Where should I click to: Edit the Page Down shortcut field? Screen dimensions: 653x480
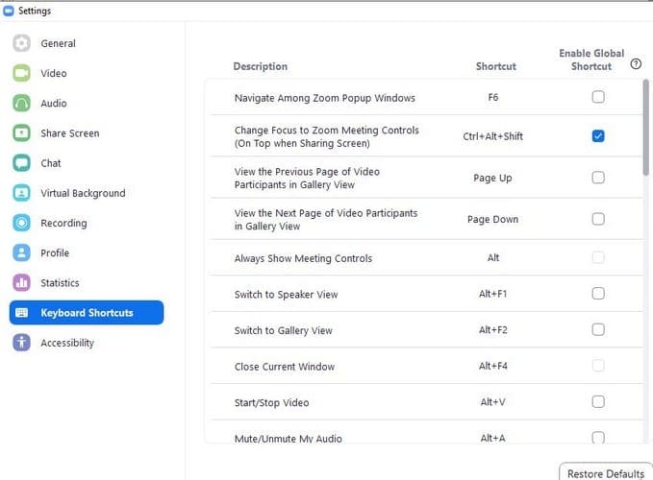(492, 219)
